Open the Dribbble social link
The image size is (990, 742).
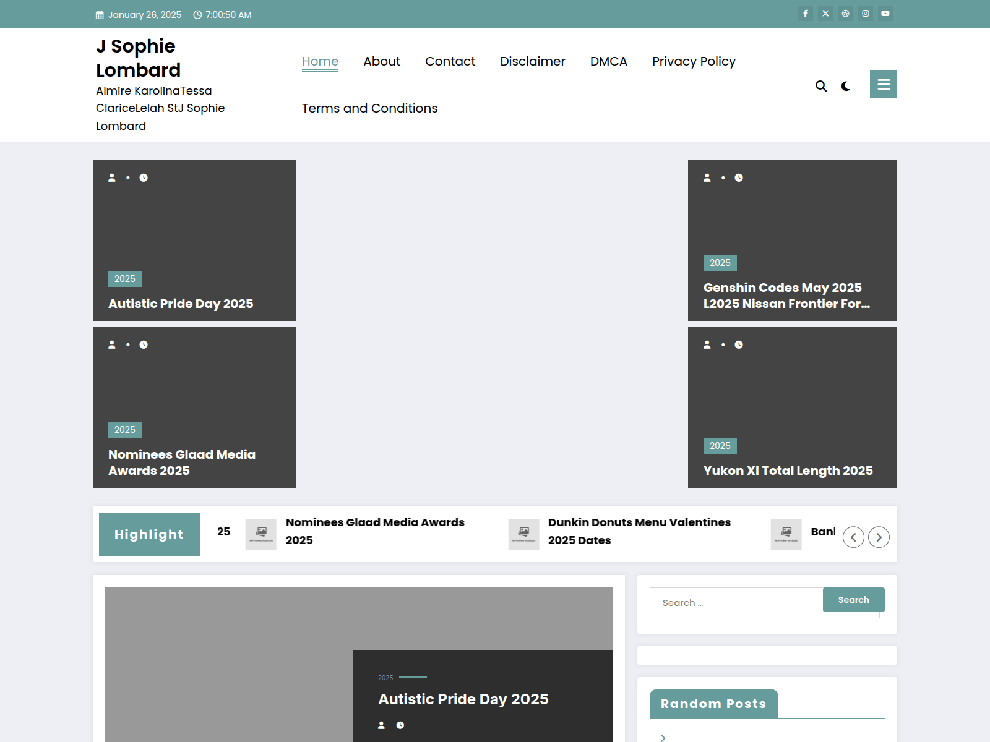[x=846, y=14]
